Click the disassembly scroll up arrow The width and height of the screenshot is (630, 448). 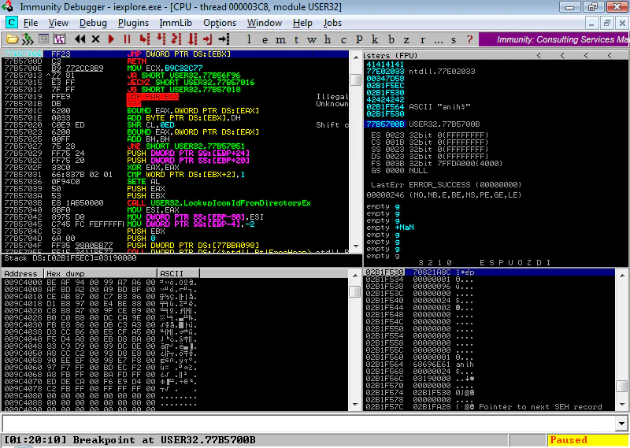(x=356, y=57)
